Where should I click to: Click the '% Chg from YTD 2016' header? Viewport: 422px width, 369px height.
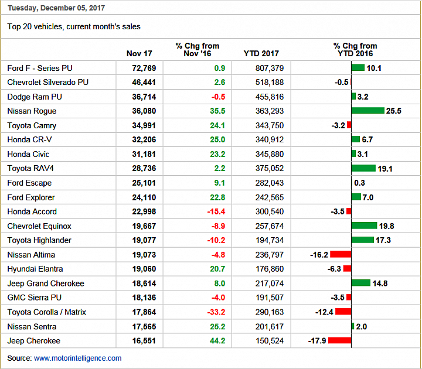(x=355, y=50)
